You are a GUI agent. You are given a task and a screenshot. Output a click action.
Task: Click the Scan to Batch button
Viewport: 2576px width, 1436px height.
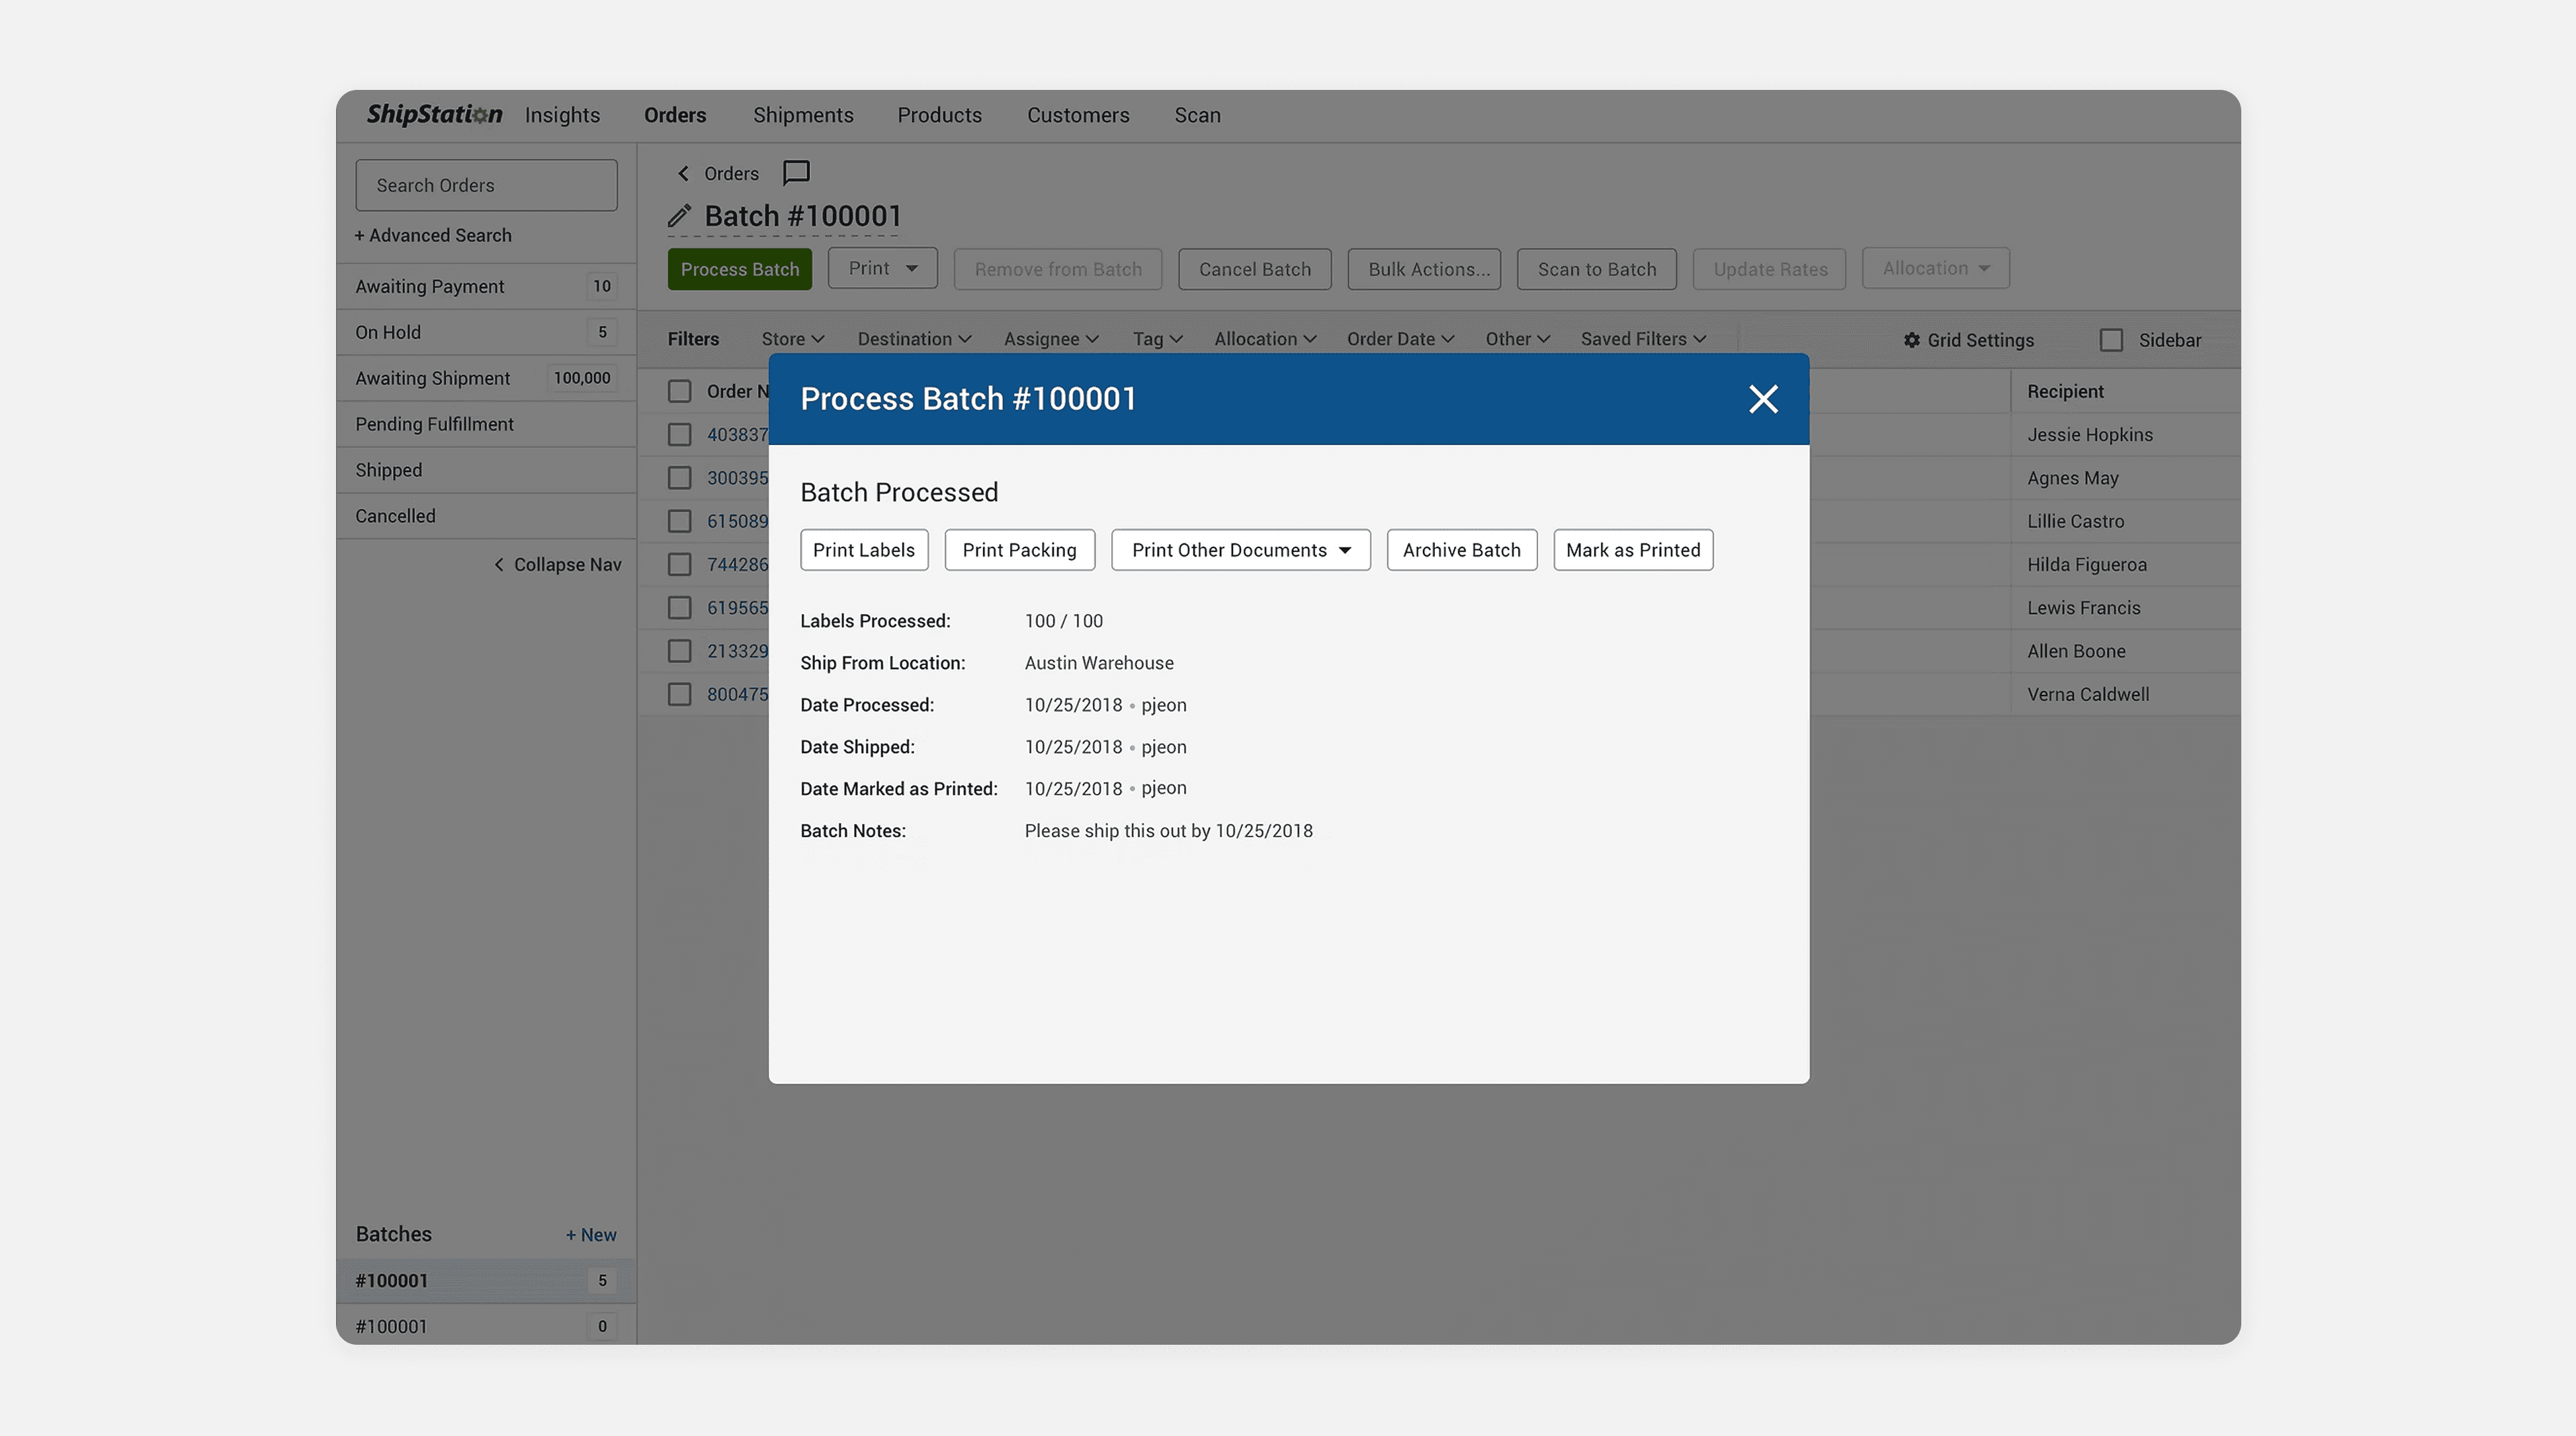(1596, 270)
